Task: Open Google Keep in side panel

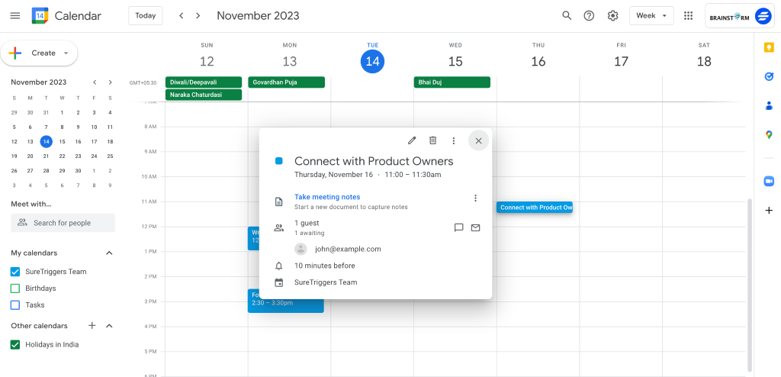Action: (769, 47)
